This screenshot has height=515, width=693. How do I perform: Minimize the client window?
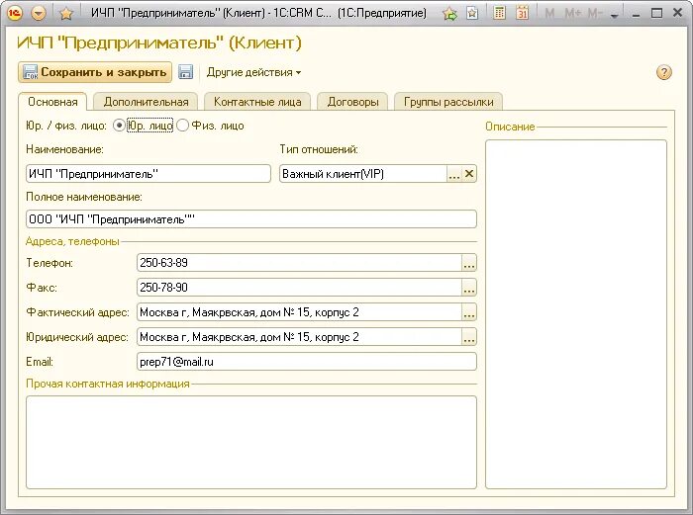[636, 14]
